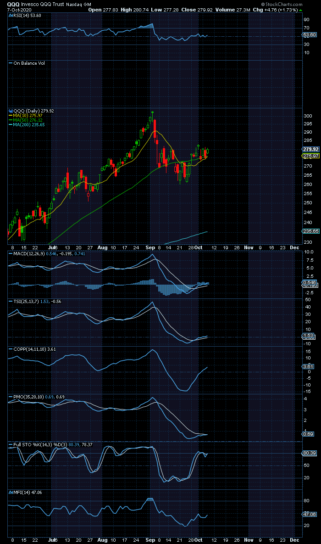Click the yellow '275.97' tag on price axis
The width and height of the screenshot is (321, 544).
click(311, 156)
